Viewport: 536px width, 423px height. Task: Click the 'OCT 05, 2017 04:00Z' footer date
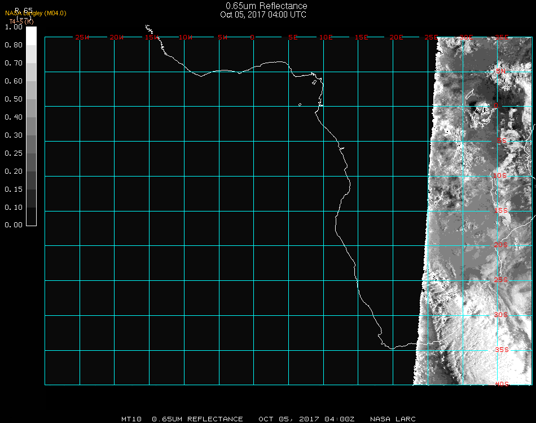tap(306, 419)
